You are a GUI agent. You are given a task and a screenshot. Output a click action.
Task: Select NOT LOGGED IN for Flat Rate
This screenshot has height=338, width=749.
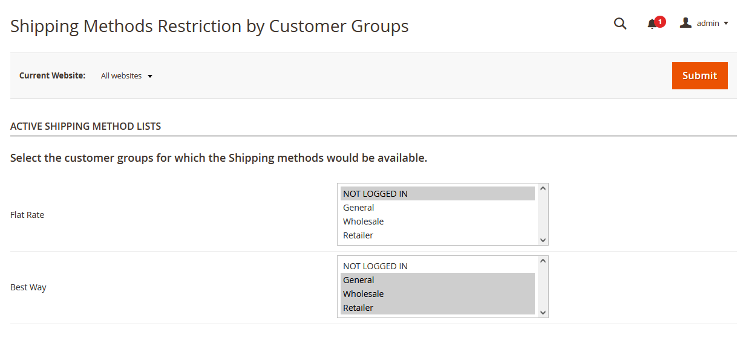tap(375, 194)
